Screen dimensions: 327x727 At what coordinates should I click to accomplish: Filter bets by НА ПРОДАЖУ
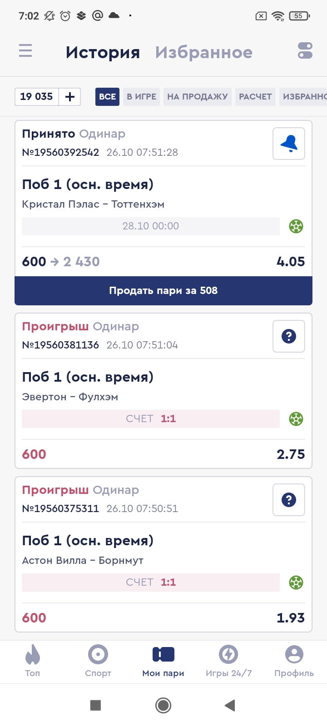coord(197,97)
